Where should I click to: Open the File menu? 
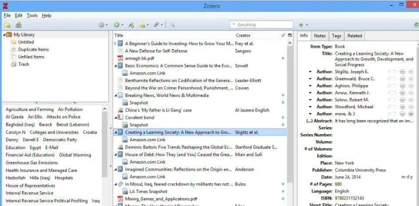point(7,15)
